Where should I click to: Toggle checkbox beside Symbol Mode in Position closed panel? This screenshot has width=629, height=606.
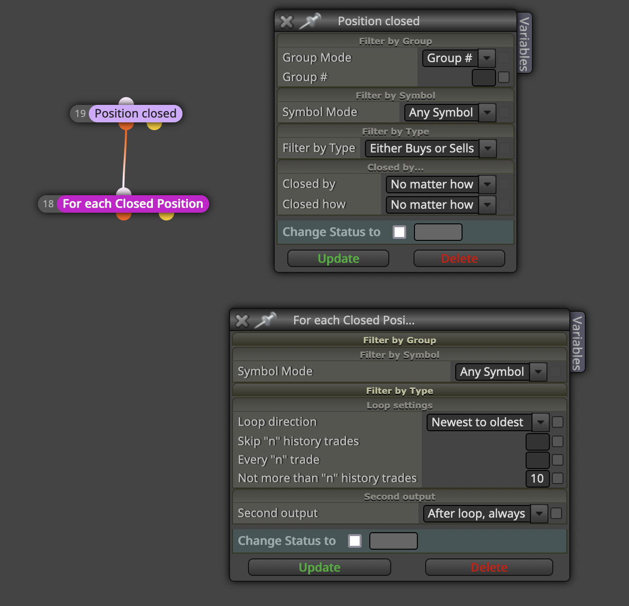pos(504,113)
